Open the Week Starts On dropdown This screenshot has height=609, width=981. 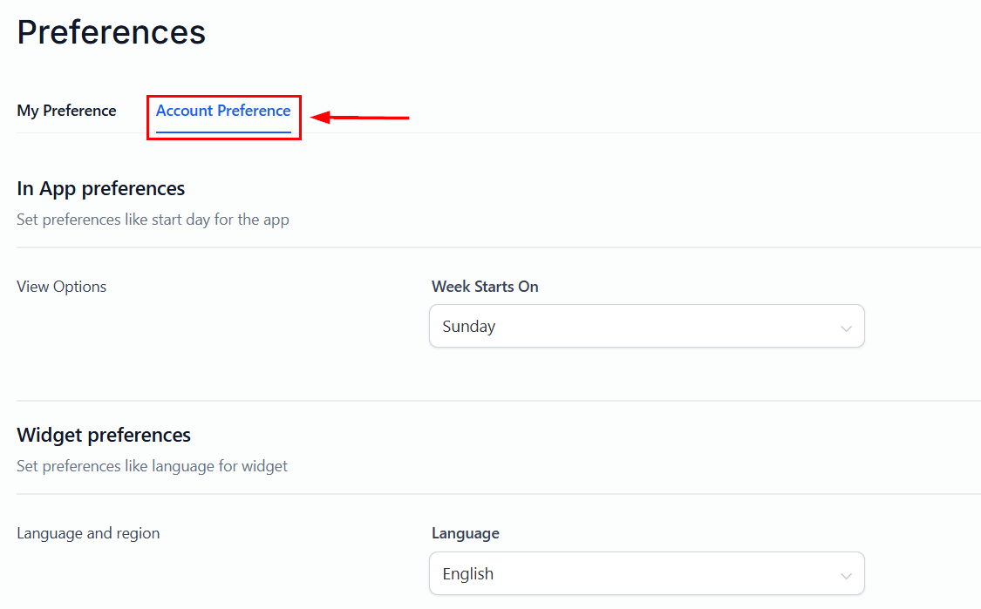[646, 327]
